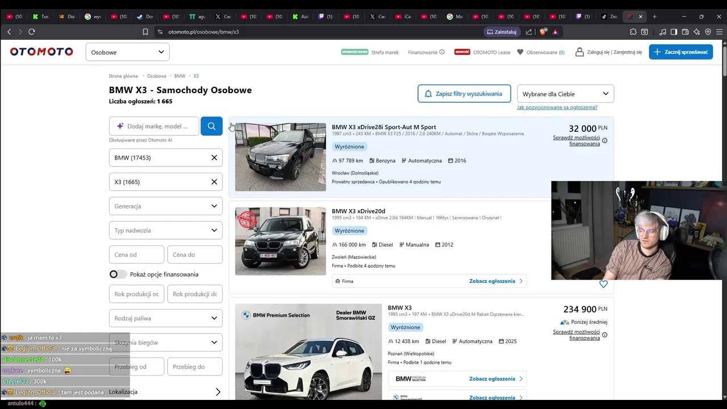Open BMW X3 xDrive28i Sport-Aut M Sport listing title
Viewport: 727px width, 409px height.
pos(384,127)
